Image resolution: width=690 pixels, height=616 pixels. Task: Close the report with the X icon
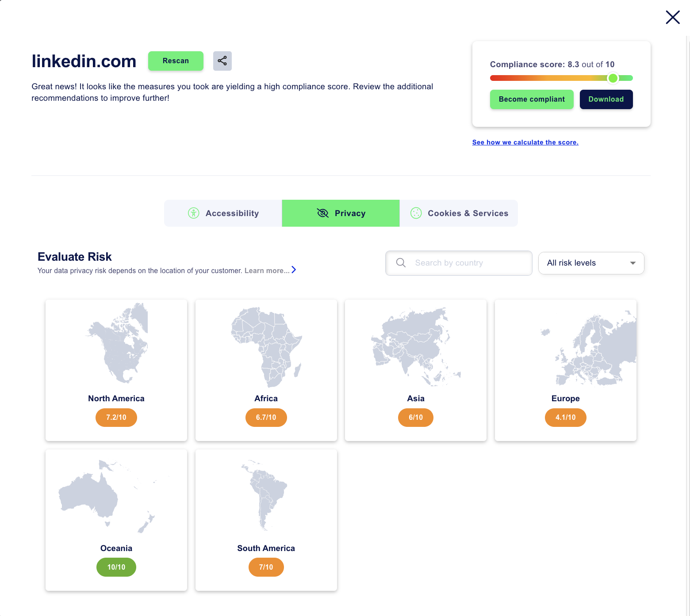(x=672, y=18)
